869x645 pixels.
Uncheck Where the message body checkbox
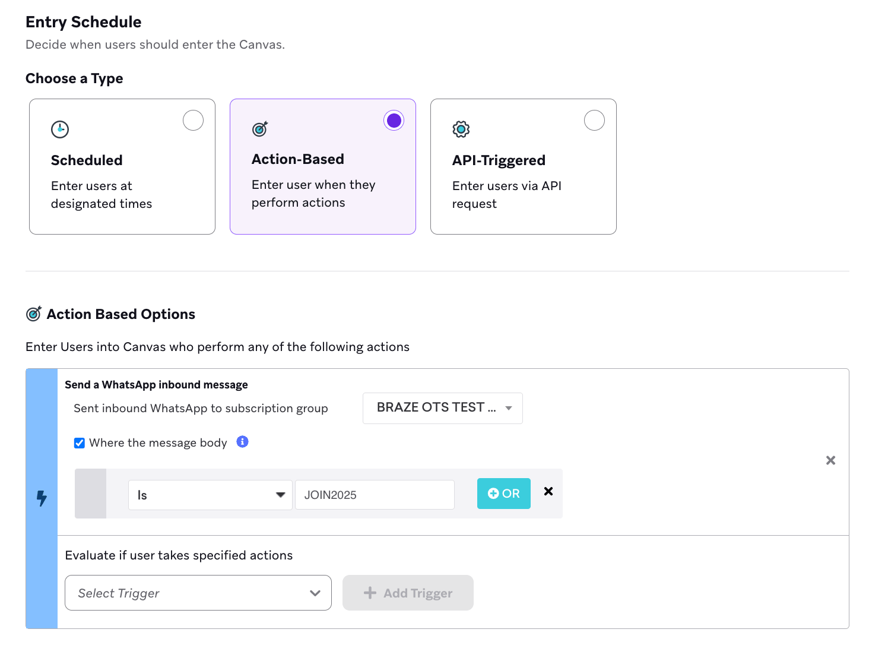[79, 443]
